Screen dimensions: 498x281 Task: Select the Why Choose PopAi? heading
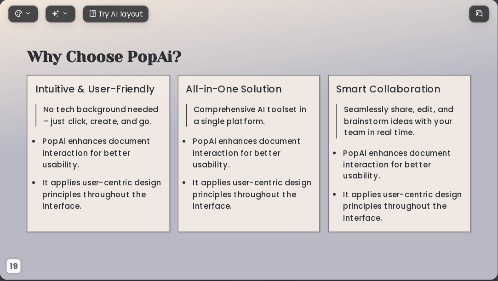point(104,57)
